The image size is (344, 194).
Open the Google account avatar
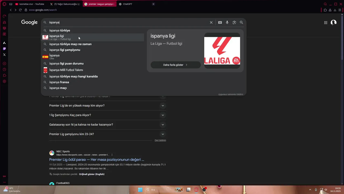pos(334,23)
